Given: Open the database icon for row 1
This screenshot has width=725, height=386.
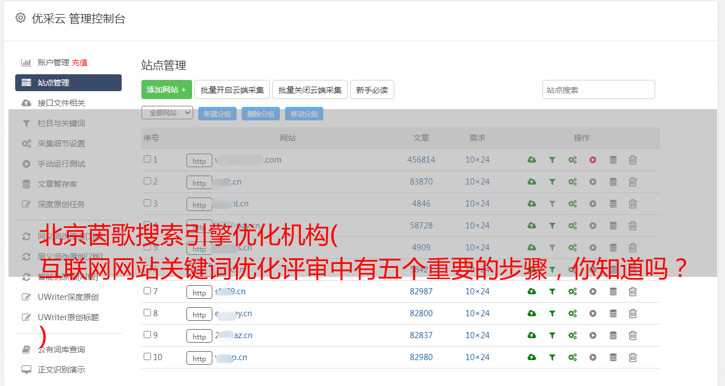Looking at the screenshot, I should click(x=613, y=160).
